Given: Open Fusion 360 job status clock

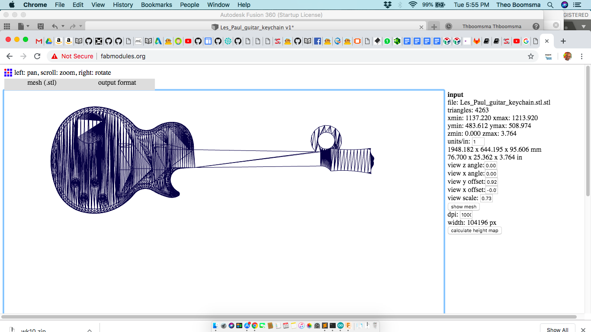Looking at the screenshot, I should [449, 26].
